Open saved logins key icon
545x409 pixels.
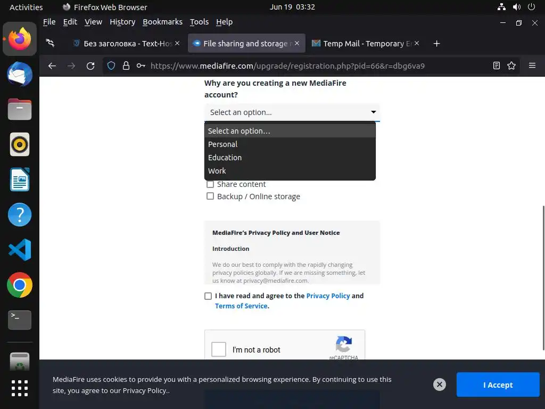(x=141, y=66)
